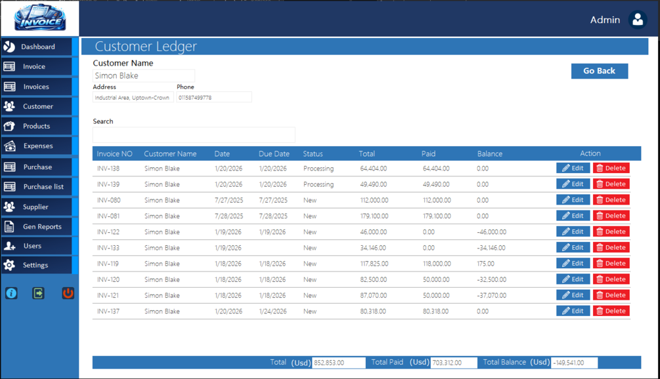Viewport: 660px width, 379px height.
Task: Click the Total 852,853.00 field
Action: [x=338, y=363]
